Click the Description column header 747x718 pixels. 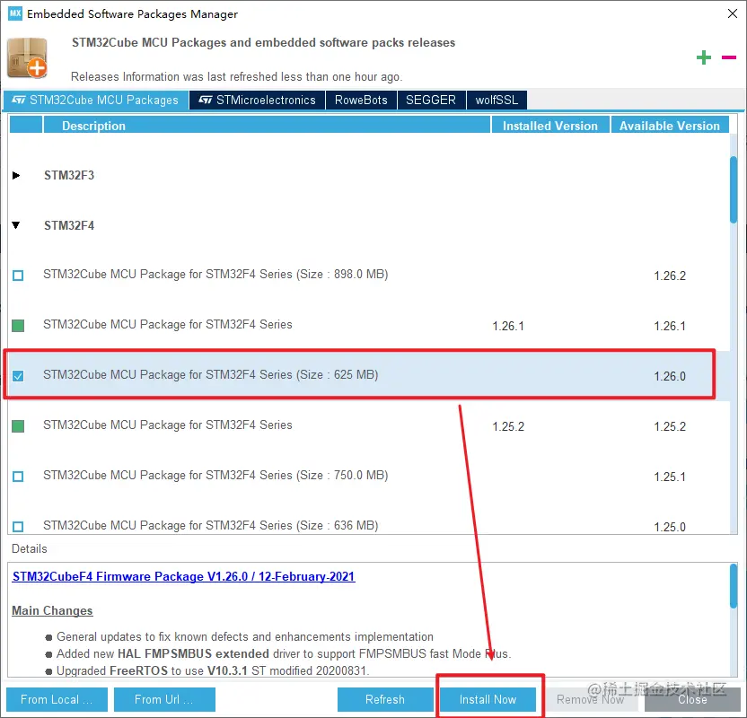(267, 126)
